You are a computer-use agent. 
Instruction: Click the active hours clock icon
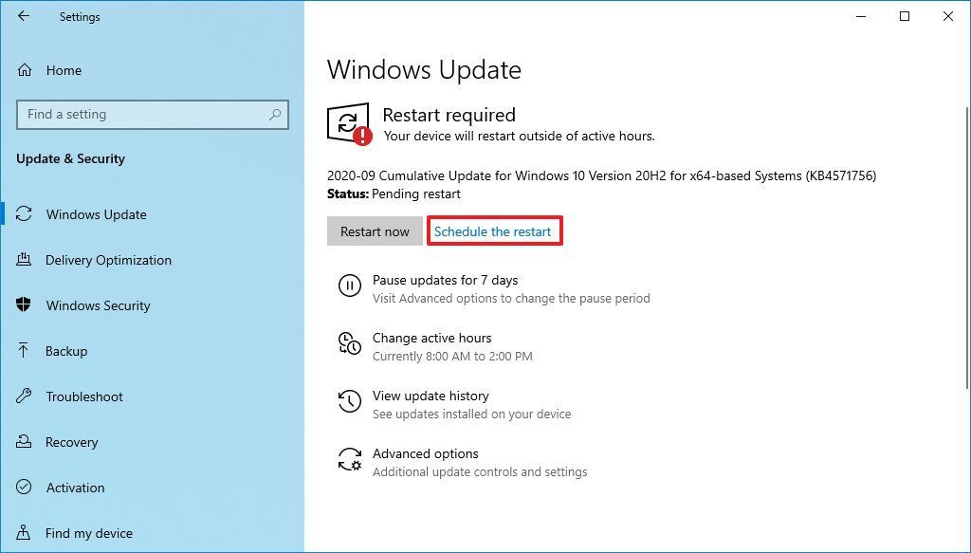tap(349, 343)
